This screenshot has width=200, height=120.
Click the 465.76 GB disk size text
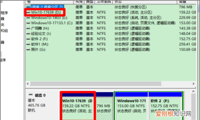[36, 105]
